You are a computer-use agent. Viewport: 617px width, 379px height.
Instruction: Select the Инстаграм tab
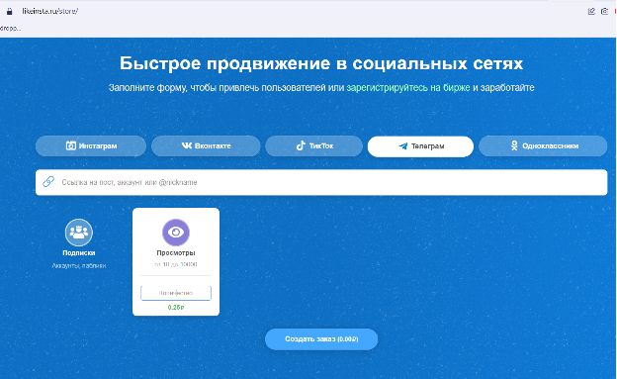[91, 145]
